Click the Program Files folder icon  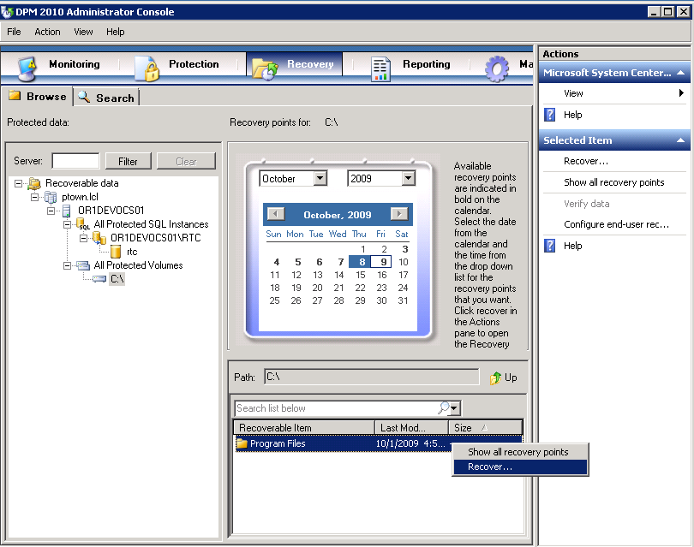point(242,443)
